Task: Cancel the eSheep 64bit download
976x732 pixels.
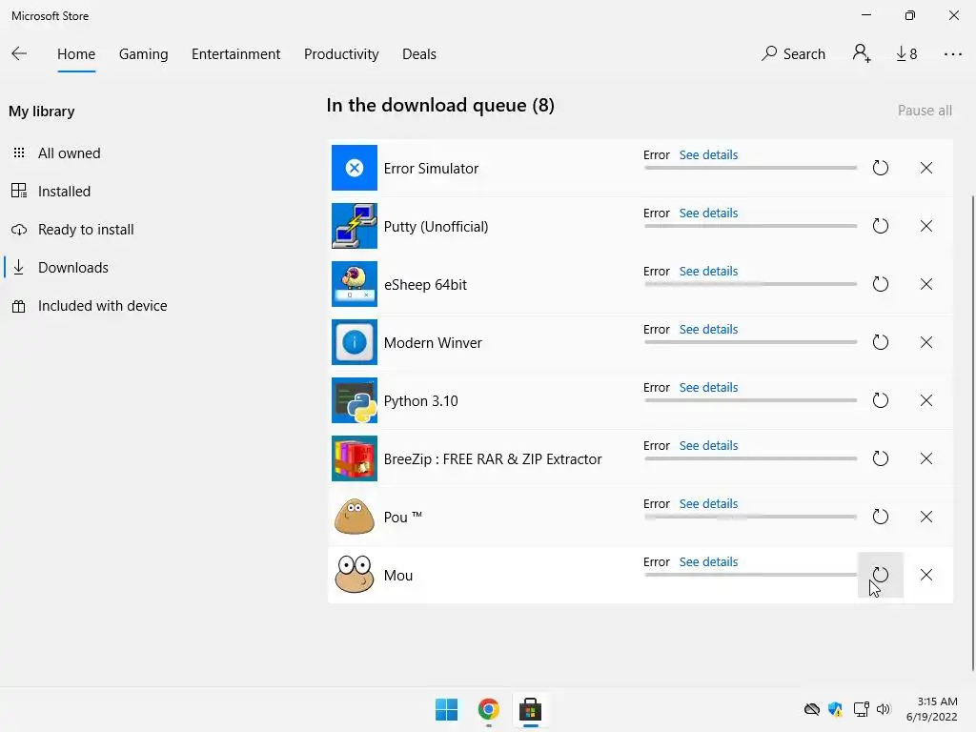Action: coord(926,284)
